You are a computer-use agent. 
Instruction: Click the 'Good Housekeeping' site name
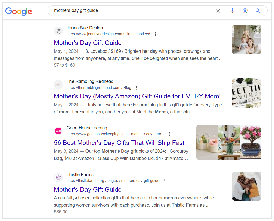87,128
